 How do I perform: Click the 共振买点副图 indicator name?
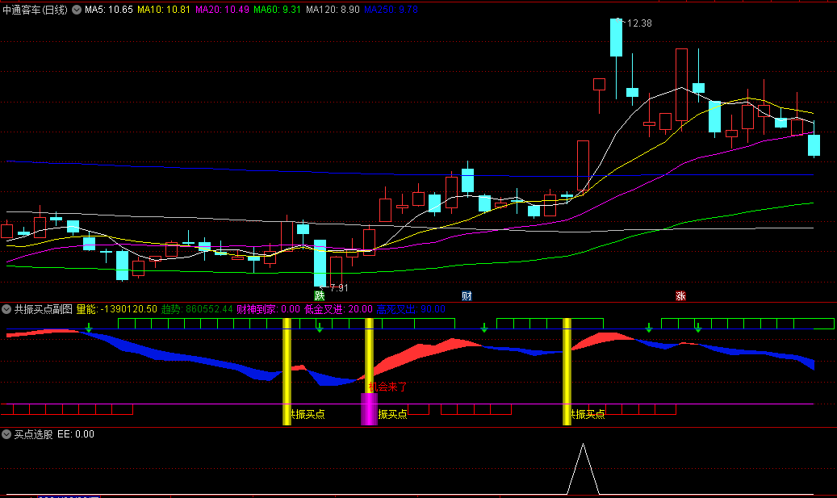click(44, 309)
